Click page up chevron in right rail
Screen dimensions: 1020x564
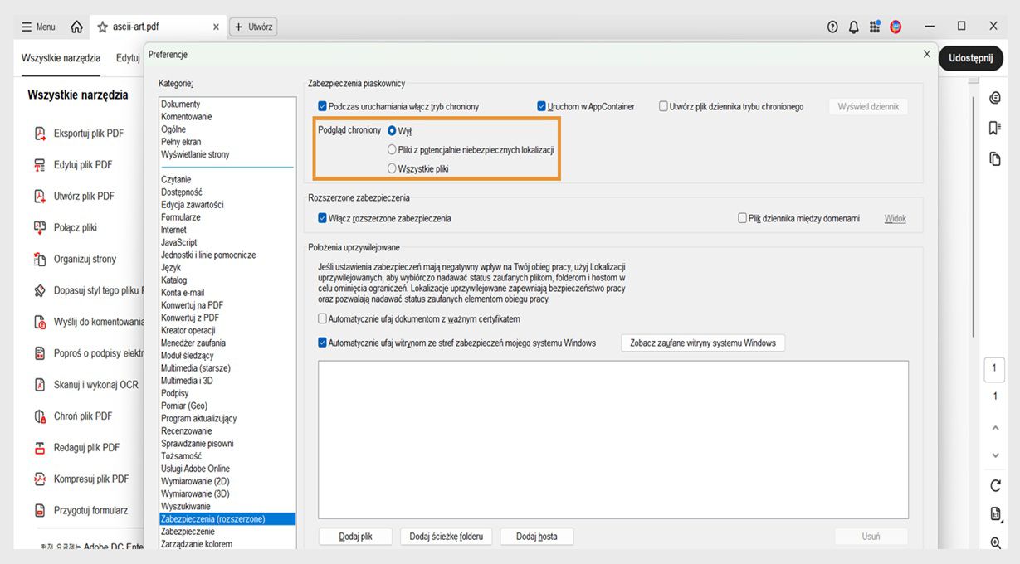[x=995, y=428]
